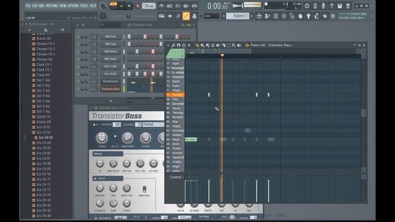Open the Playlist window from toolbar
395x222 pixels.
[259, 16]
